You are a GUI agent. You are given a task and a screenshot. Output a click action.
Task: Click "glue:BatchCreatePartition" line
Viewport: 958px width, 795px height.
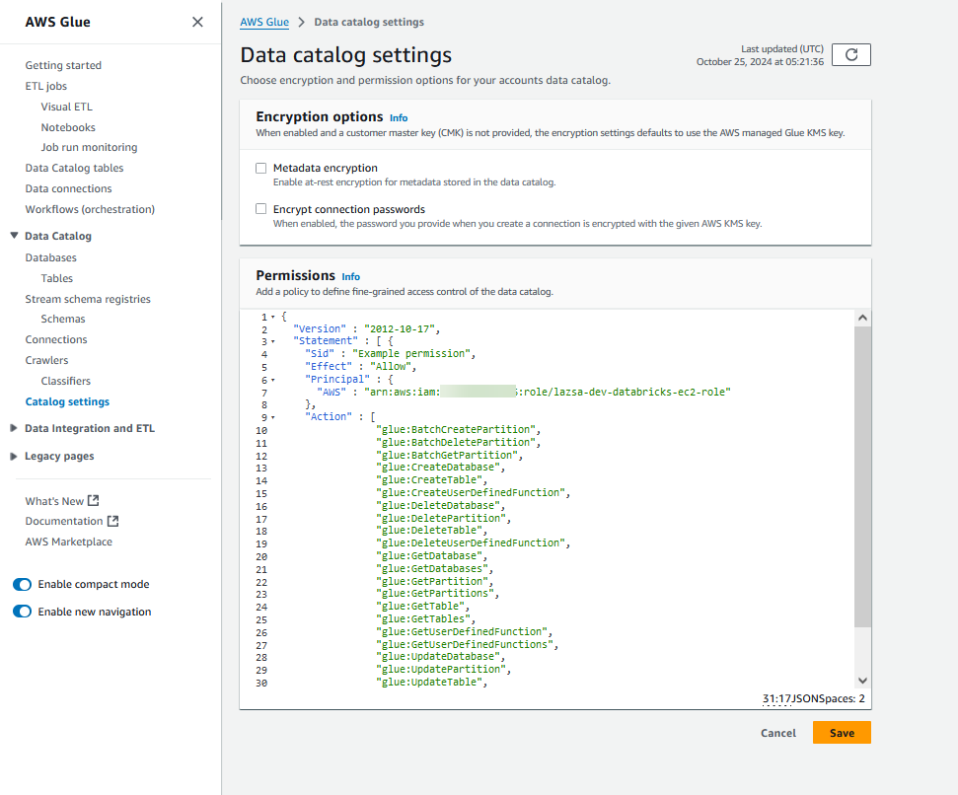(x=456, y=429)
